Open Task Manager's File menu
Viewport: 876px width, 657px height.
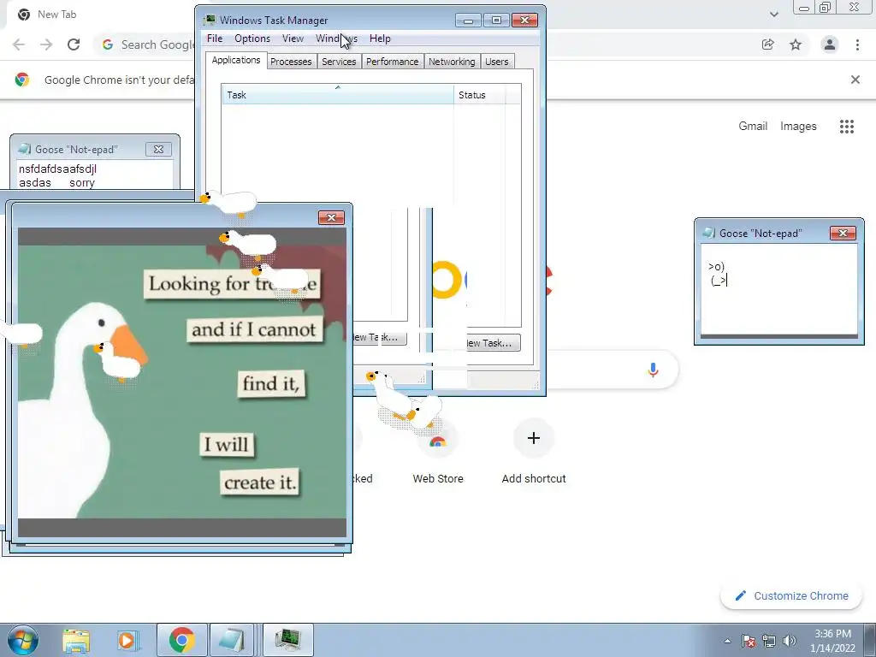coord(215,38)
